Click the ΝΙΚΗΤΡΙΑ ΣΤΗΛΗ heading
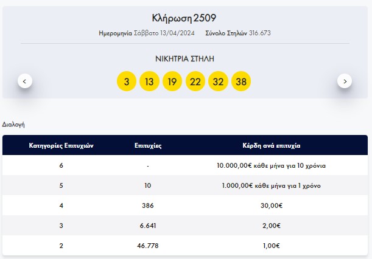 (183, 59)
